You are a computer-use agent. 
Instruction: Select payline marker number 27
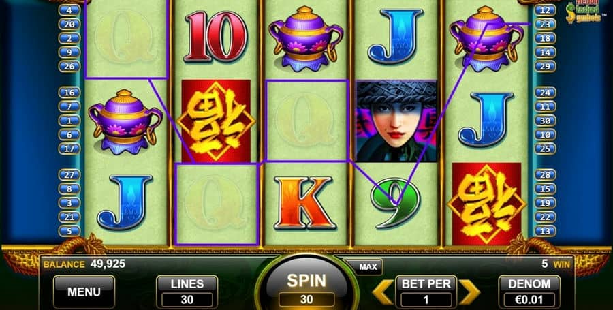[x=69, y=174]
